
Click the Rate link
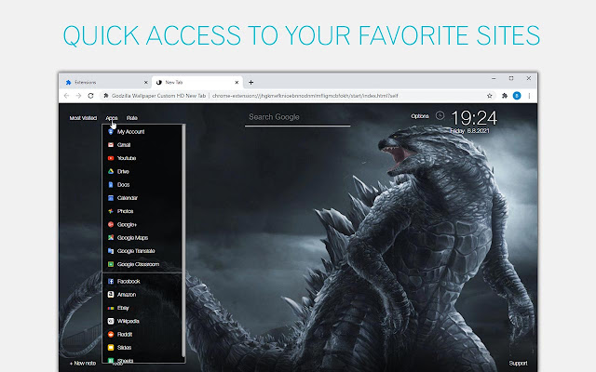pos(132,118)
